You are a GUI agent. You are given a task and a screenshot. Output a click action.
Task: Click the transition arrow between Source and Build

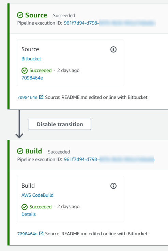point(19,124)
